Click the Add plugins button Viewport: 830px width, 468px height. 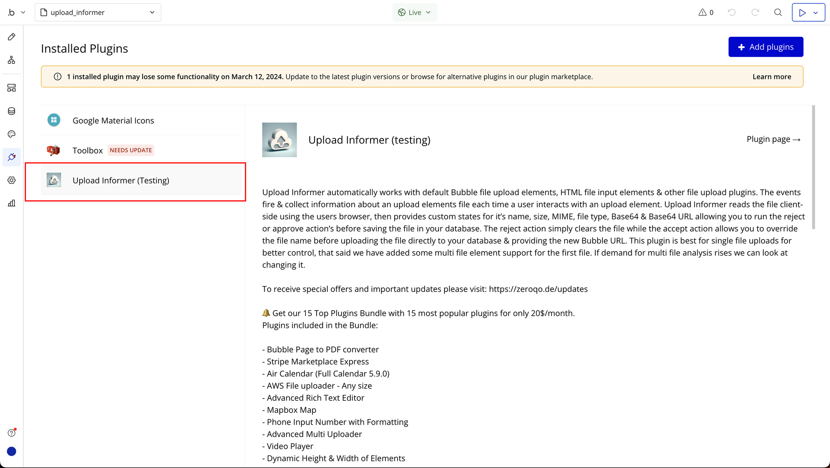[766, 47]
